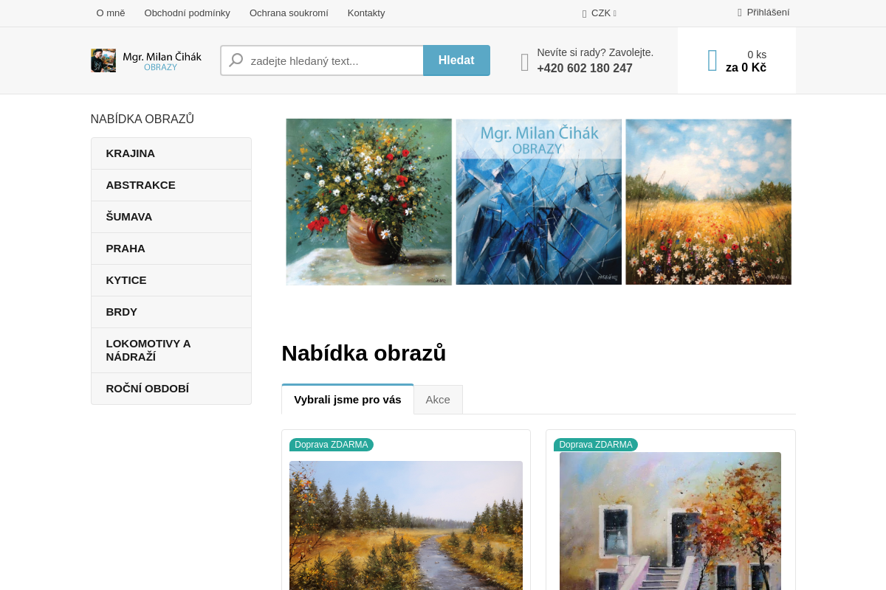Navigate to Kontakty page
The width and height of the screenshot is (886, 590).
click(x=366, y=13)
